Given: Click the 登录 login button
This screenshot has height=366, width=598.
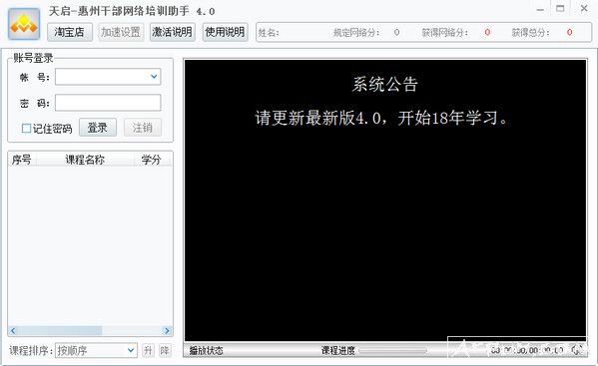Looking at the screenshot, I should pyautogui.click(x=98, y=128).
